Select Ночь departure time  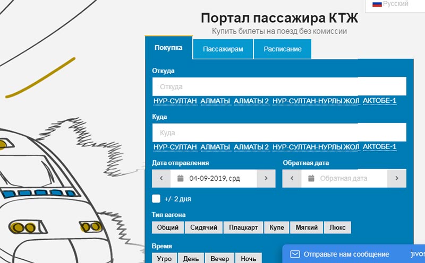pos(248,258)
